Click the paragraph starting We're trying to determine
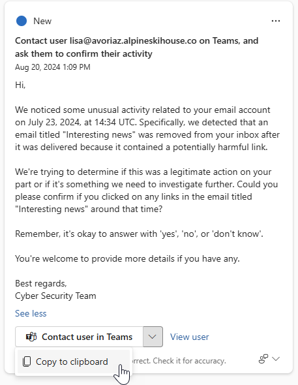Image resolution: width=298 pixels, height=385 pixels. click(147, 191)
